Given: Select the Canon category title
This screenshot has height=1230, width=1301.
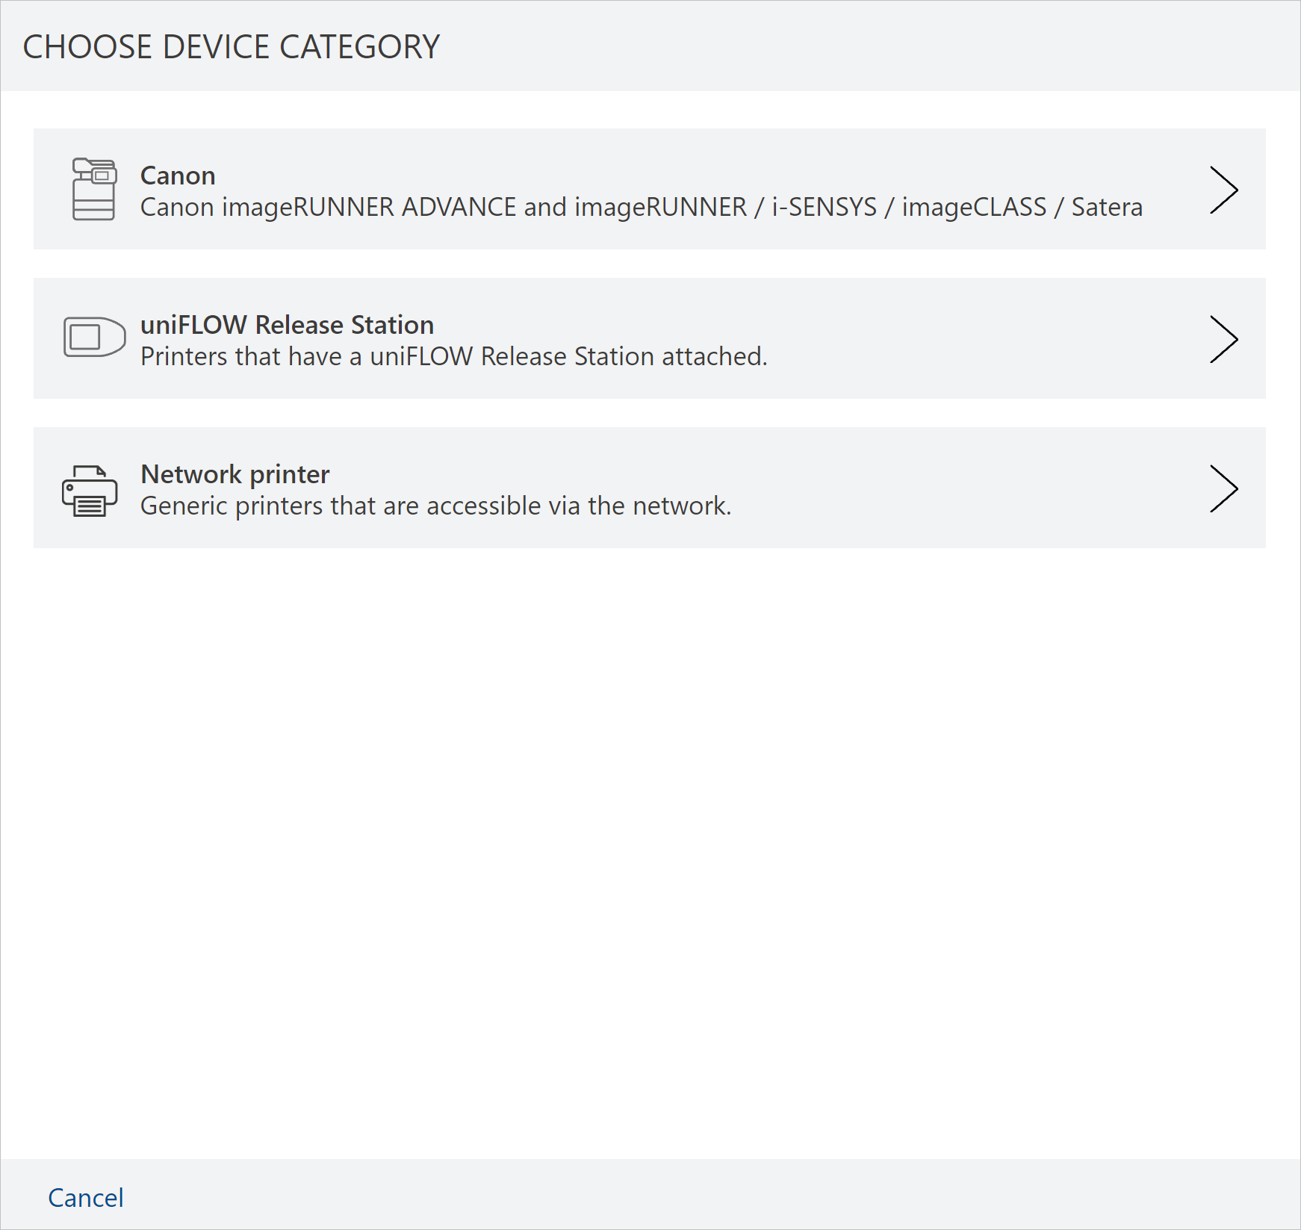Looking at the screenshot, I should [178, 176].
